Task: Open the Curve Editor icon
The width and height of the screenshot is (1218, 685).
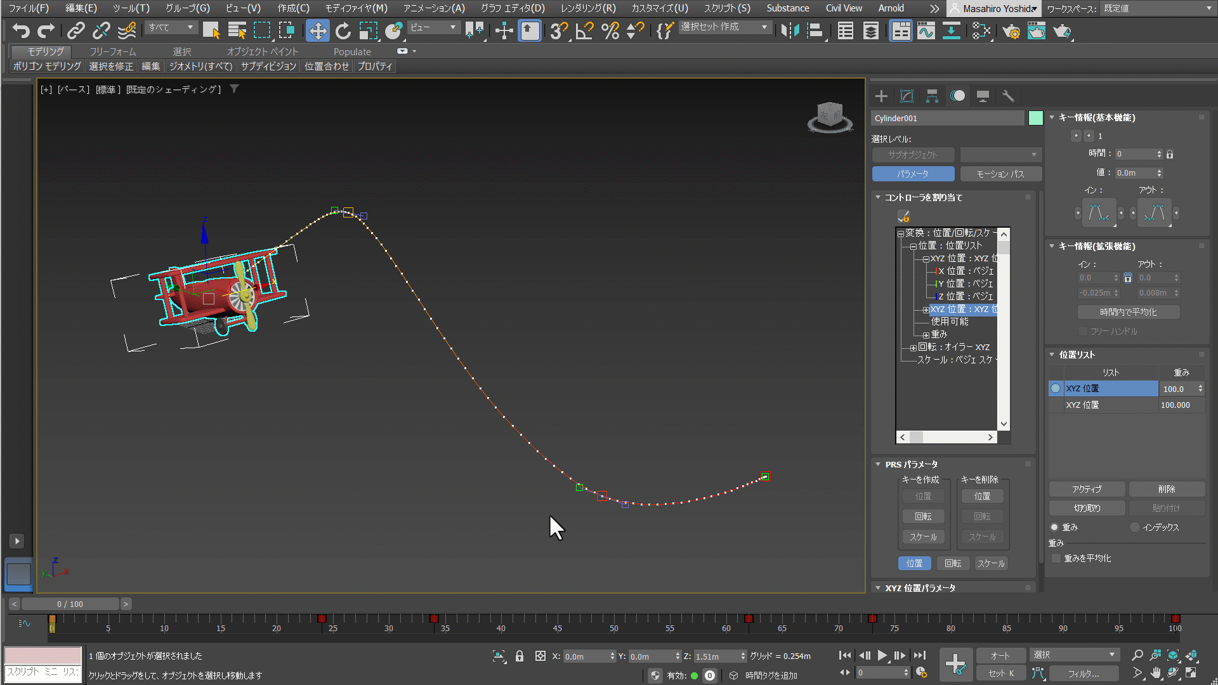Action: point(926,30)
